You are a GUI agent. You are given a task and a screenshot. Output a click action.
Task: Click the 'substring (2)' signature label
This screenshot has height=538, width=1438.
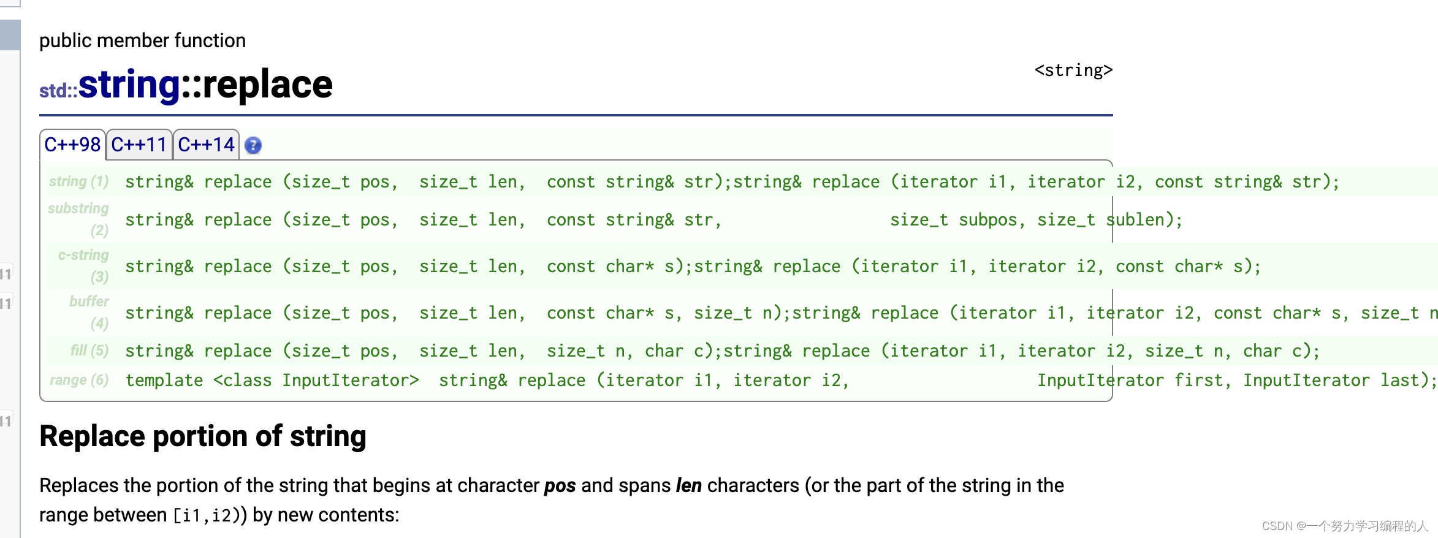point(79,219)
